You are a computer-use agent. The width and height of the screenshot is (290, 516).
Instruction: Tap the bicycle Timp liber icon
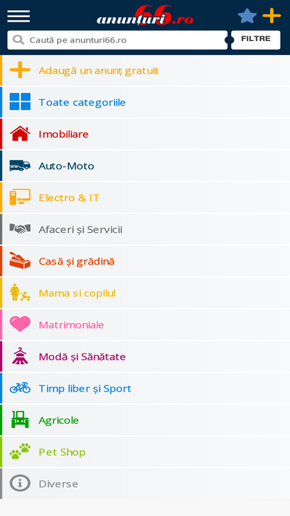coord(20,388)
